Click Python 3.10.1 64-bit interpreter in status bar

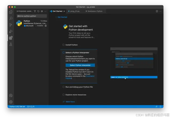pyautogui.click(x=17, y=107)
